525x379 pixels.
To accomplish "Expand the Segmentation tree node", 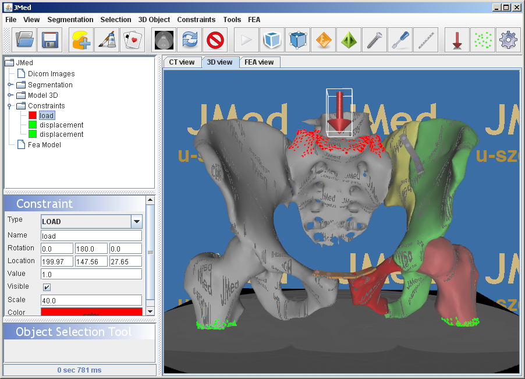I will pyautogui.click(x=10, y=85).
